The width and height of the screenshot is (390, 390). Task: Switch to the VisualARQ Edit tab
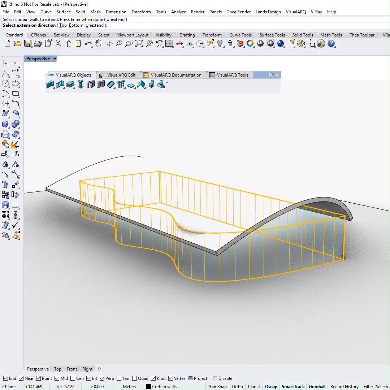pyautogui.click(x=118, y=75)
